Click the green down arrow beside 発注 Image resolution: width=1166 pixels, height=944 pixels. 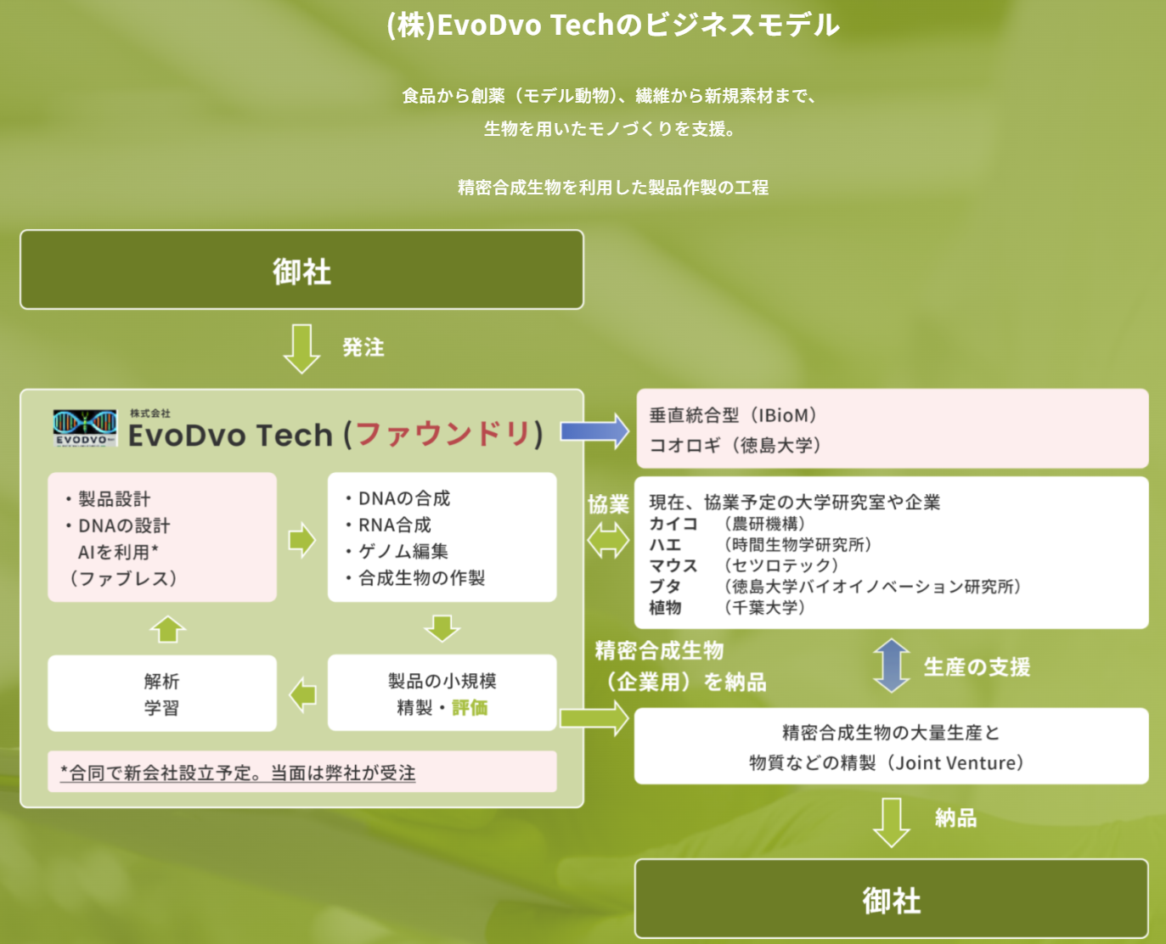pos(301,348)
